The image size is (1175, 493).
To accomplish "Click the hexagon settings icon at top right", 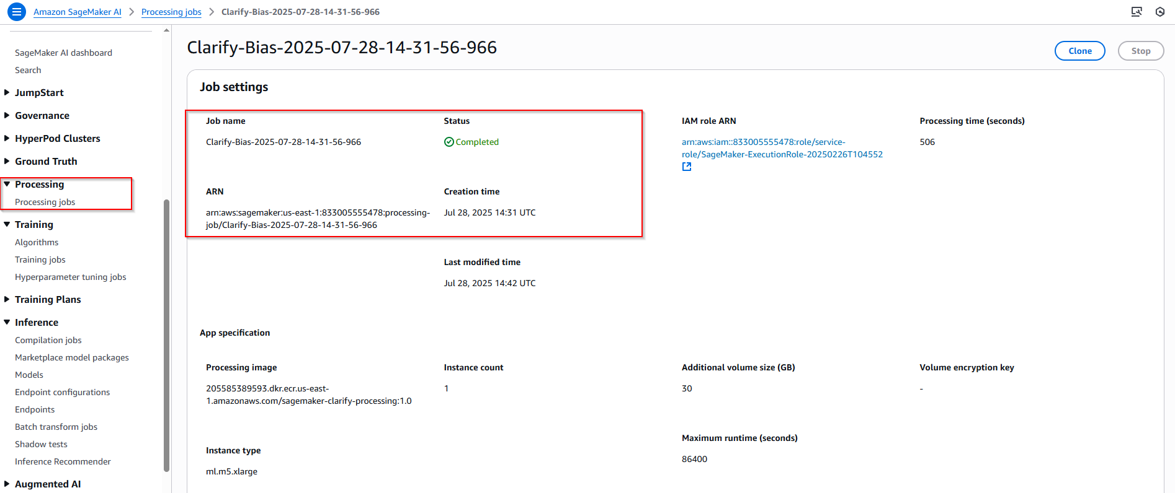I will [x=1160, y=12].
